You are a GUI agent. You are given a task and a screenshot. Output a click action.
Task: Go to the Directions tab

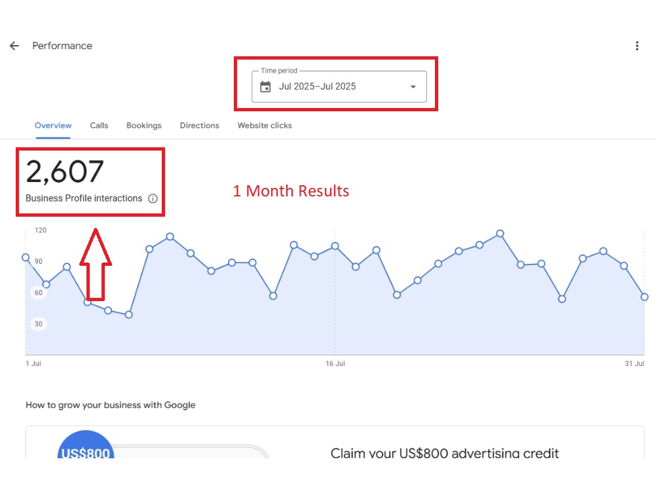point(199,126)
